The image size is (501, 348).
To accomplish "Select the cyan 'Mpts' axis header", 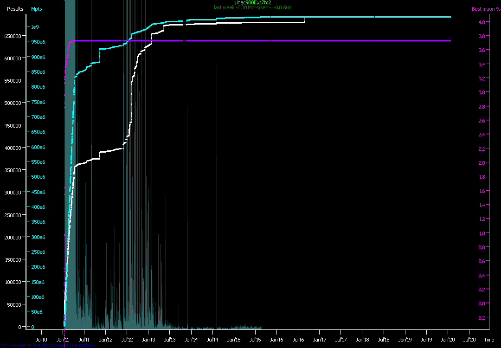I will pyautogui.click(x=37, y=9).
